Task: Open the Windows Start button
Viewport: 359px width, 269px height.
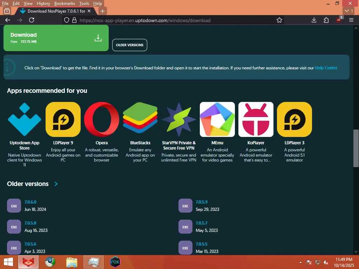Action: [x=8, y=262]
